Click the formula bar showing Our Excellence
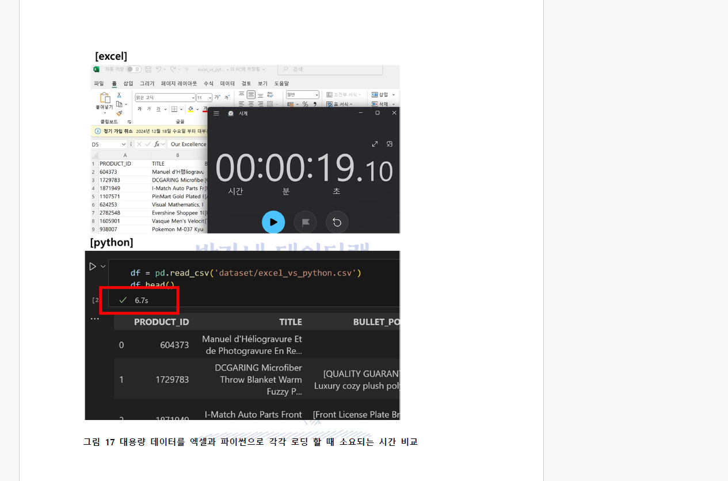Image resolution: width=728 pixels, height=481 pixels. [x=188, y=144]
